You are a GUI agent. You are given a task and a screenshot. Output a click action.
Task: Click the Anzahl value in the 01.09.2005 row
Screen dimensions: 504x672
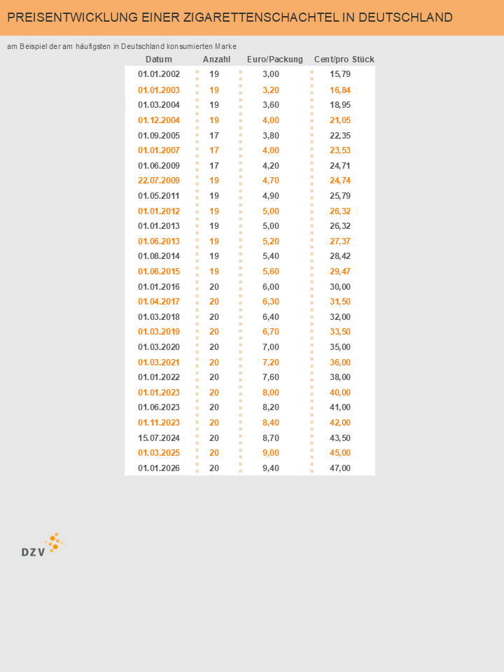click(214, 135)
